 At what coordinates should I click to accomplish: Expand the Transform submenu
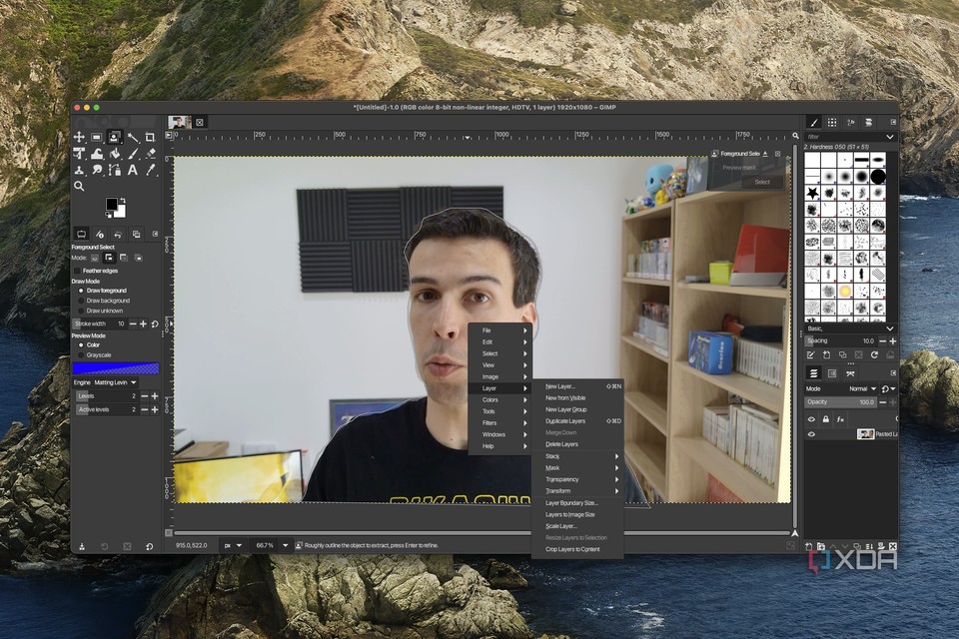(x=578, y=491)
